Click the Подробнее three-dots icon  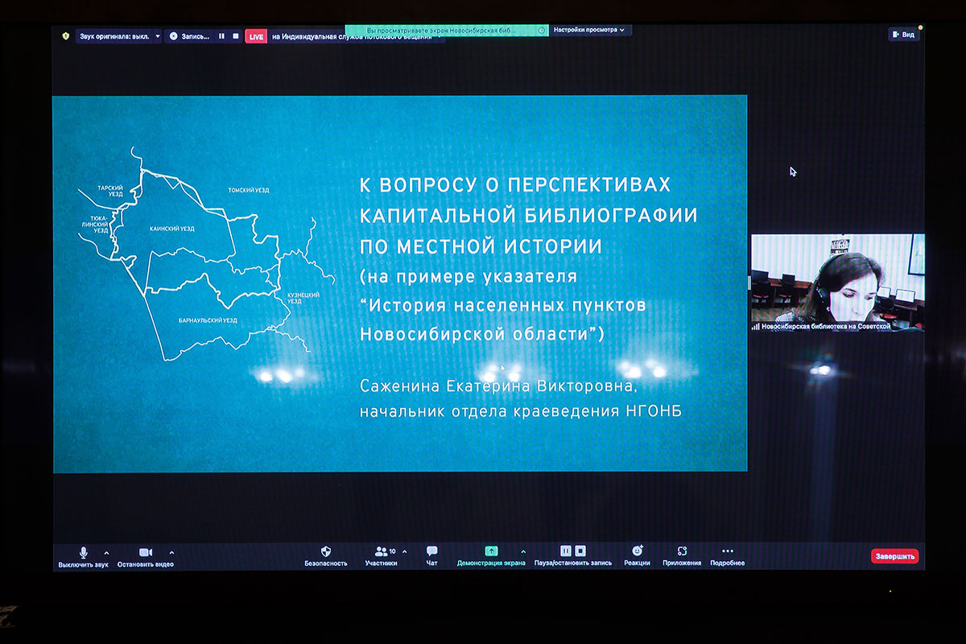[x=727, y=551]
